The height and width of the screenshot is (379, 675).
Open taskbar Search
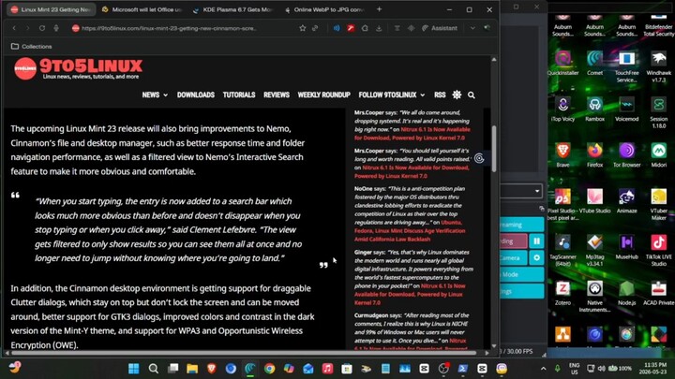153,369
